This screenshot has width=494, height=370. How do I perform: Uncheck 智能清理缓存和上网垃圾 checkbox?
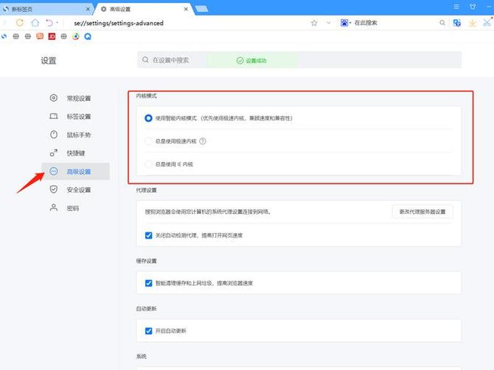pos(148,283)
